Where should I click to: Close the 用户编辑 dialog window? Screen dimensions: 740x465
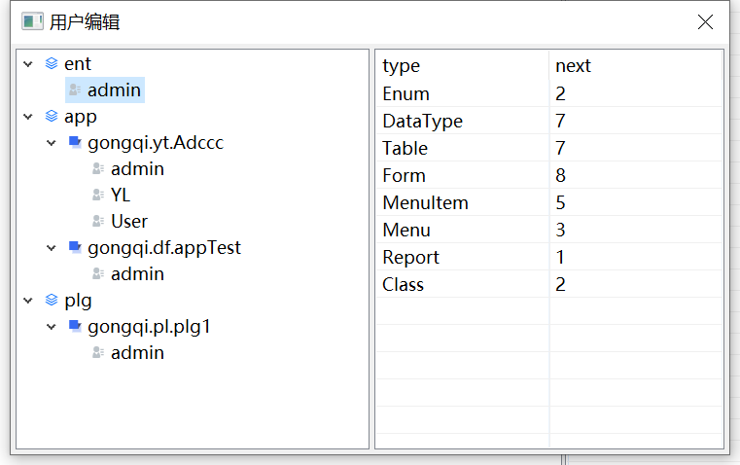click(705, 22)
